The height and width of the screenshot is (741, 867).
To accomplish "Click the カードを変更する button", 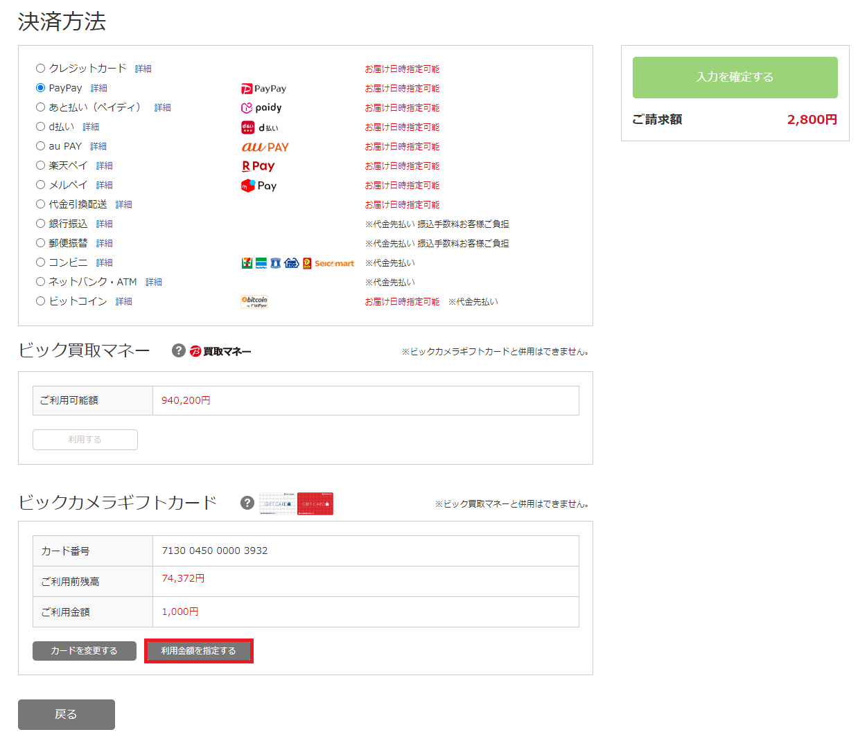I will click(85, 651).
